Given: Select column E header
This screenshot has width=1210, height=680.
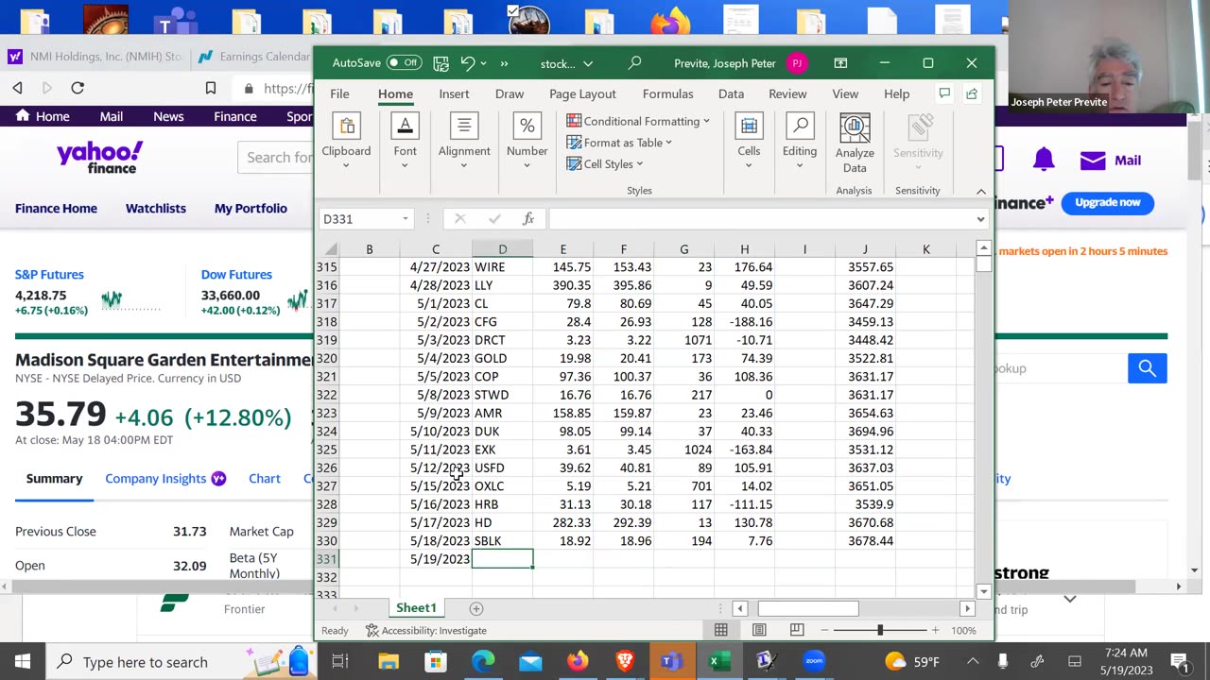Looking at the screenshot, I should [562, 249].
